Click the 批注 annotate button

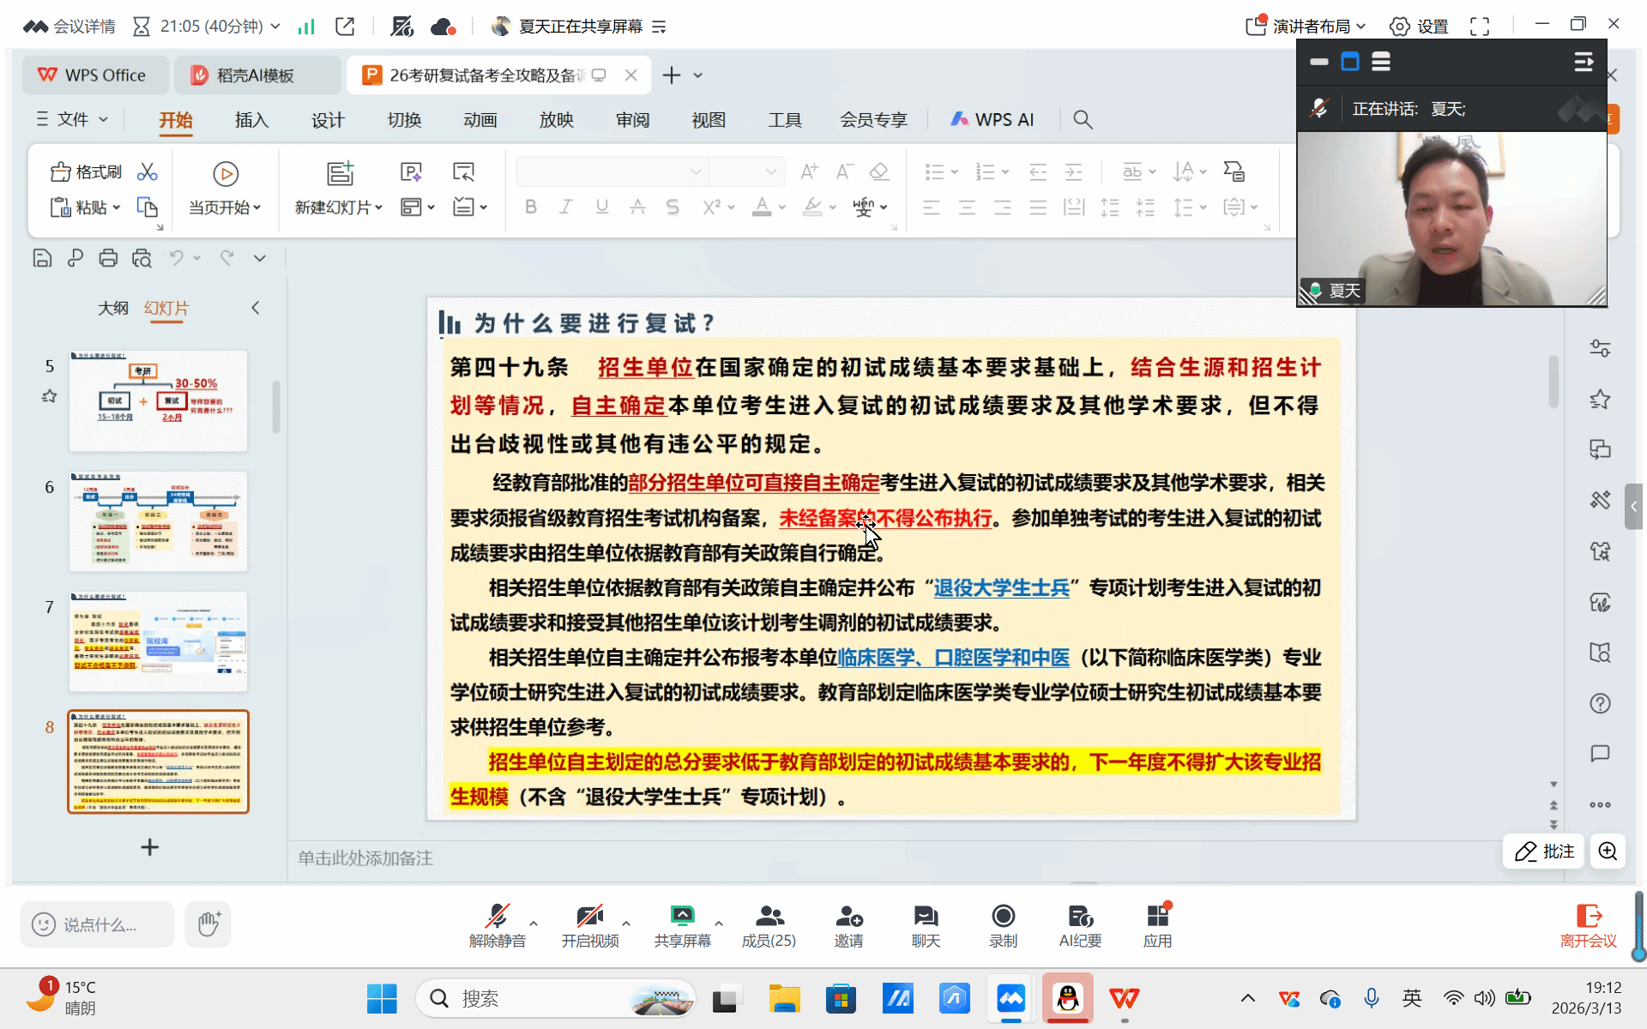1544,851
